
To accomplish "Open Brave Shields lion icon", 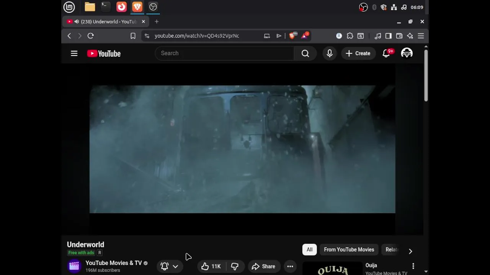I will (x=293, y=36).
